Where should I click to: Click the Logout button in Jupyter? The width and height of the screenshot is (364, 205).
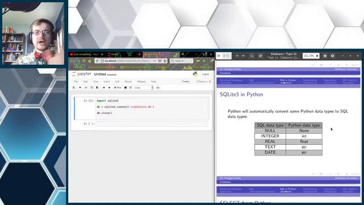[x=205, y=74]
